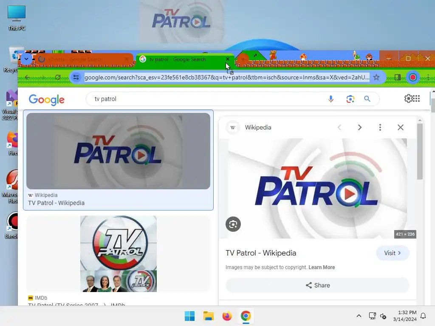
Task: Click the Visit button
Action: (x=393, y=253)
